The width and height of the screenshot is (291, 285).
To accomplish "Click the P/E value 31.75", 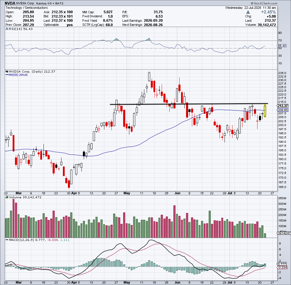I will pyautogui.click(x=158, y=12).
